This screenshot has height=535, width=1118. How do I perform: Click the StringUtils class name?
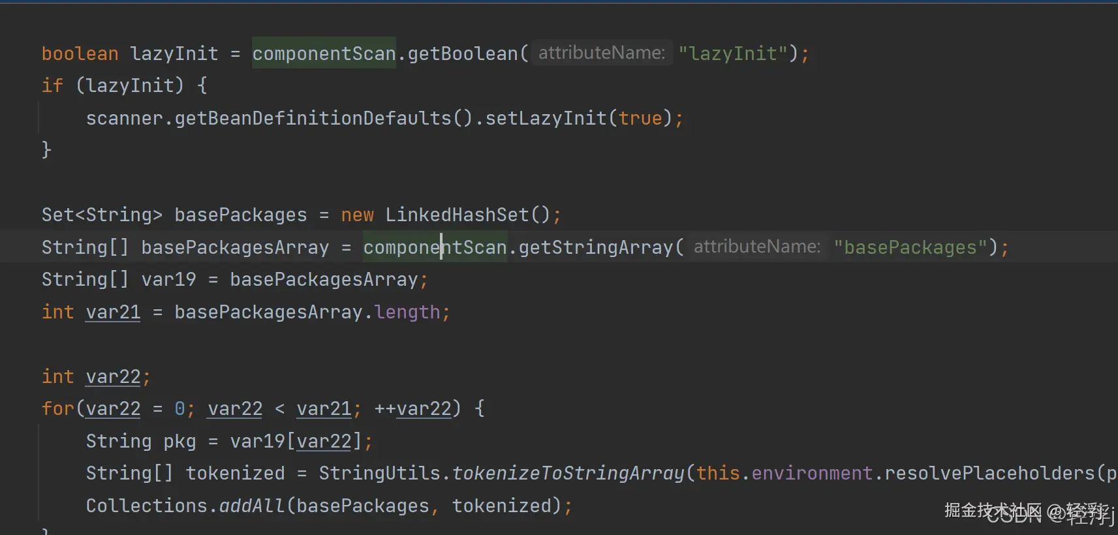[x=379, y=473]
